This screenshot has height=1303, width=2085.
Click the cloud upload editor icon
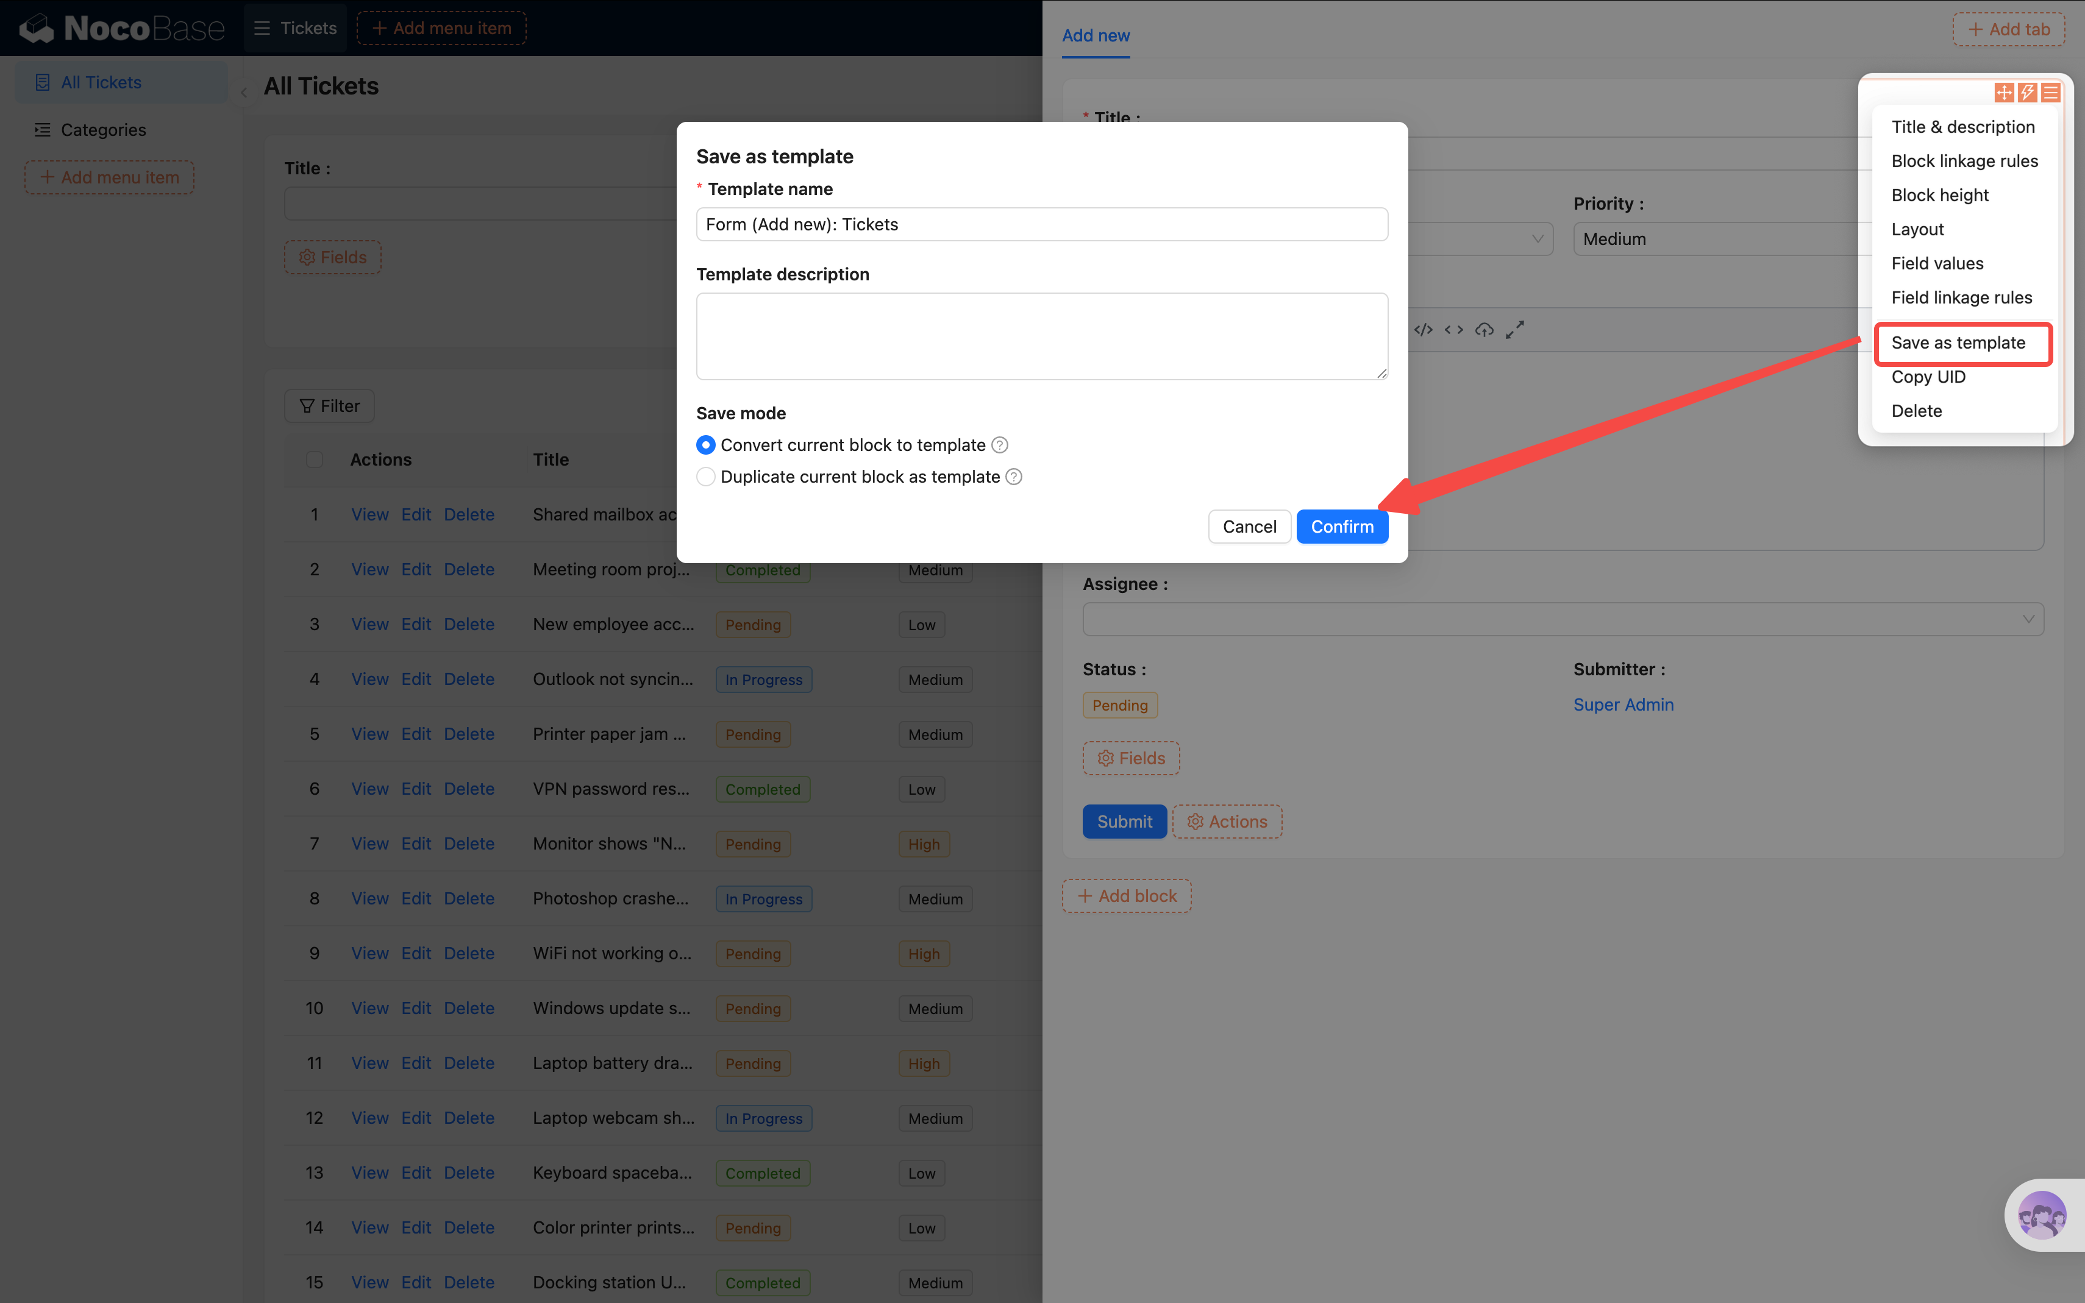1484,330
